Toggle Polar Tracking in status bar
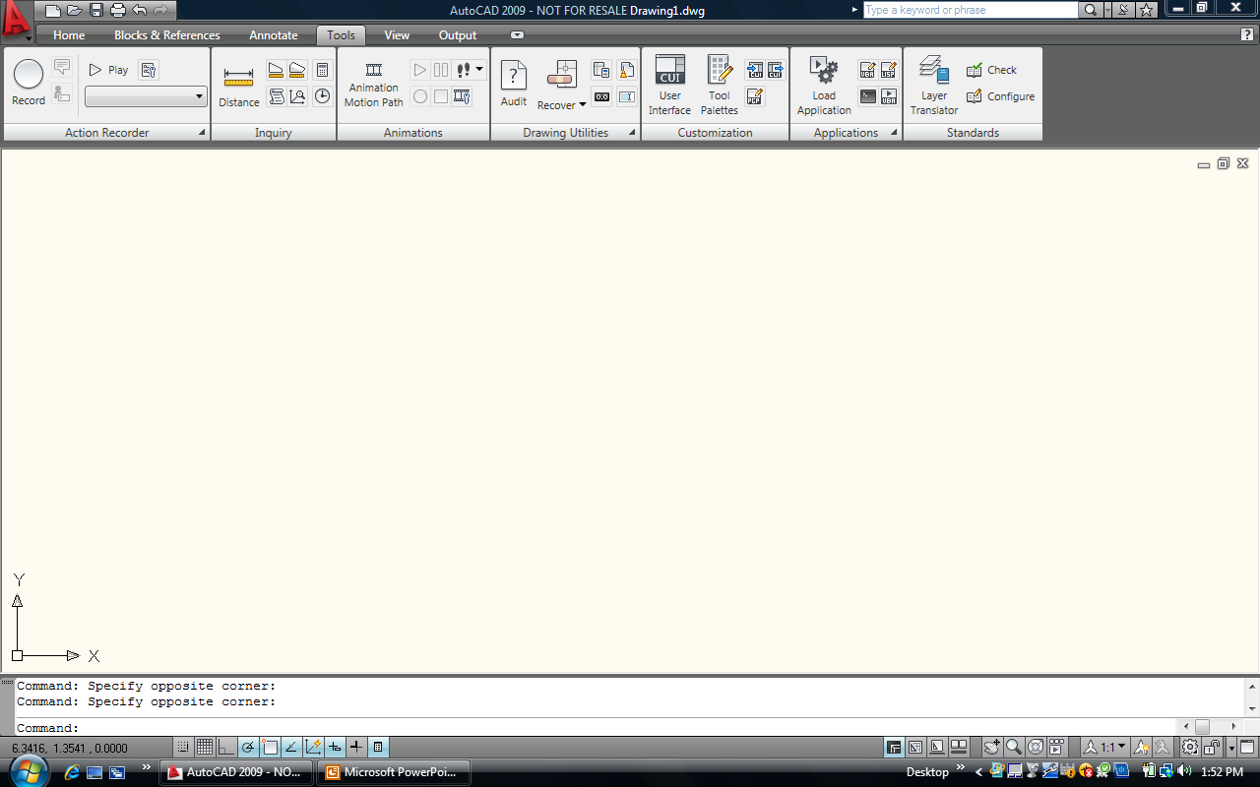1260x787 pixels. pyautogui.click(x=248, y=747)
